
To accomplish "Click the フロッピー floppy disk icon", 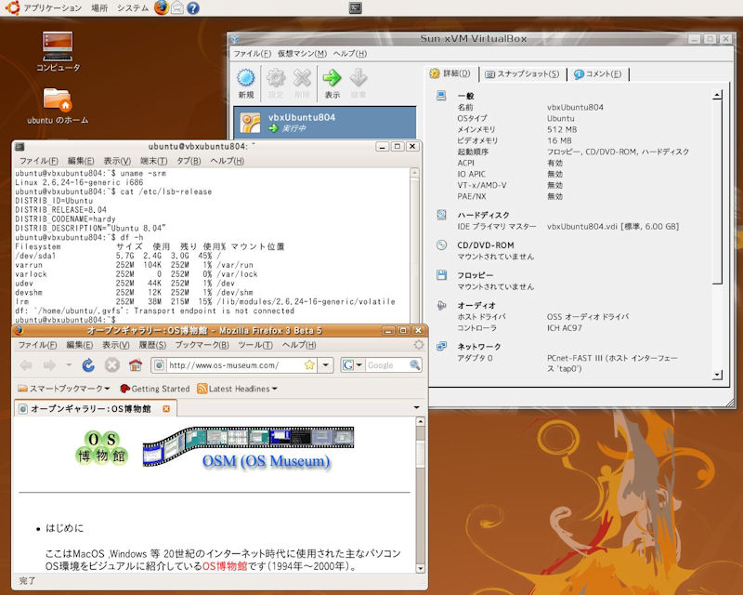I will pyautogui.click(x=441, y=275).
